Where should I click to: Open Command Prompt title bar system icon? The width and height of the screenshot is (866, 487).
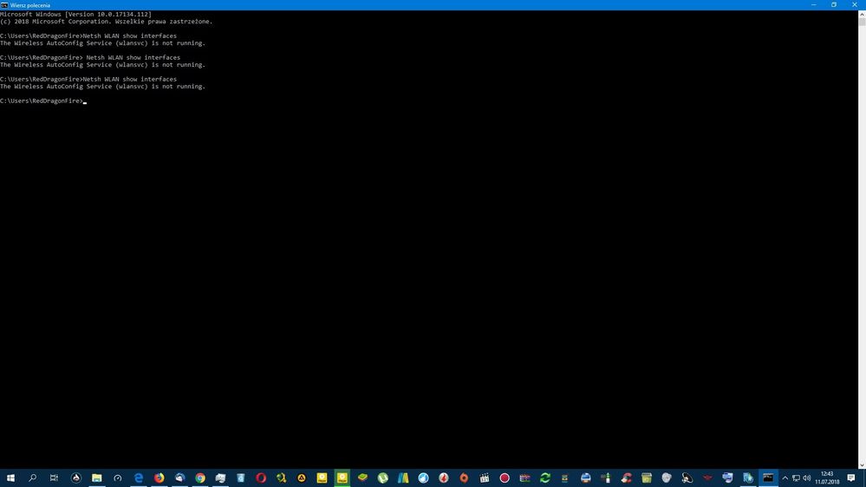(4, 5)
